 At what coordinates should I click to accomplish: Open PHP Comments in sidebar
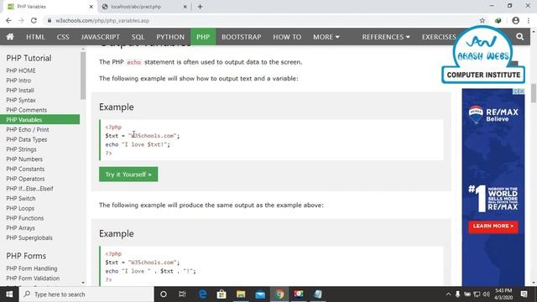point(26,110)
